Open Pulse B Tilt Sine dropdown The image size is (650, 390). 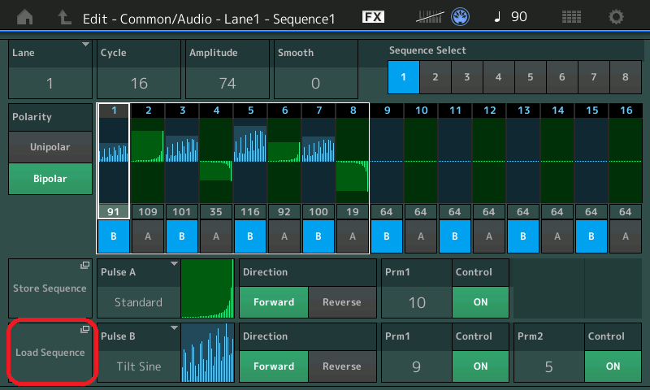[138, 354]
